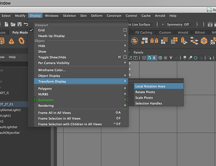Click the Safe Title boxed-T icon
Viewport: 216px width, 166px height.
pos(135,58)
